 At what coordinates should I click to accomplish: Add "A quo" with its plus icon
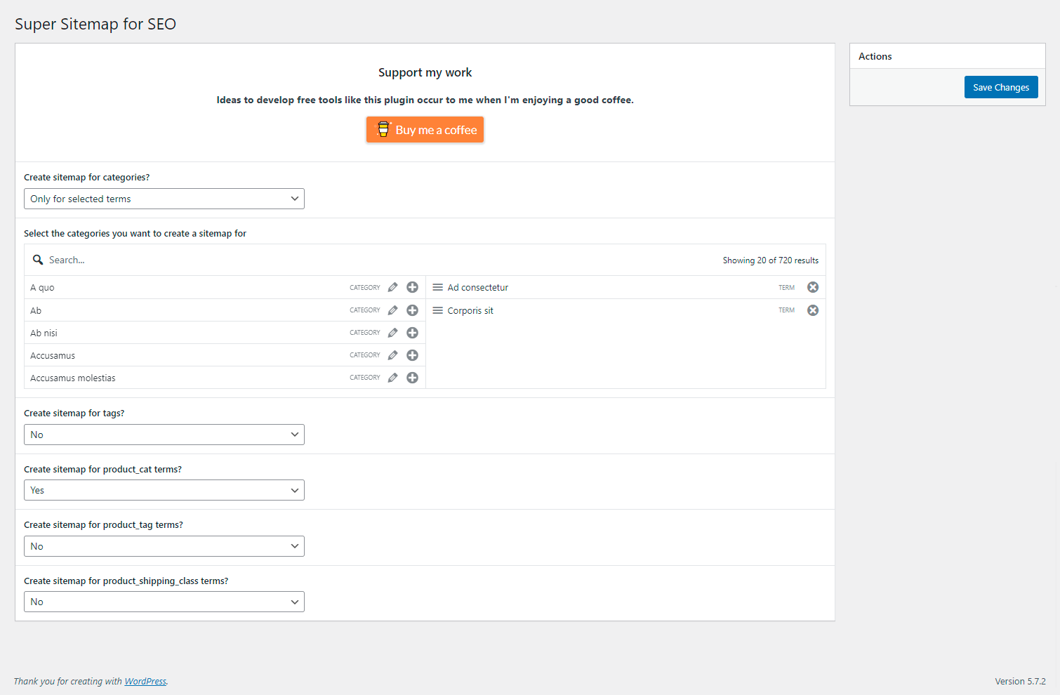tap(412, 287)
